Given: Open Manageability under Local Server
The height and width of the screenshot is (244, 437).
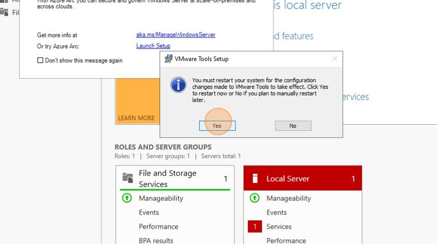Looking at the screenshot, I should pyautogui.click(x=289, y=198).
